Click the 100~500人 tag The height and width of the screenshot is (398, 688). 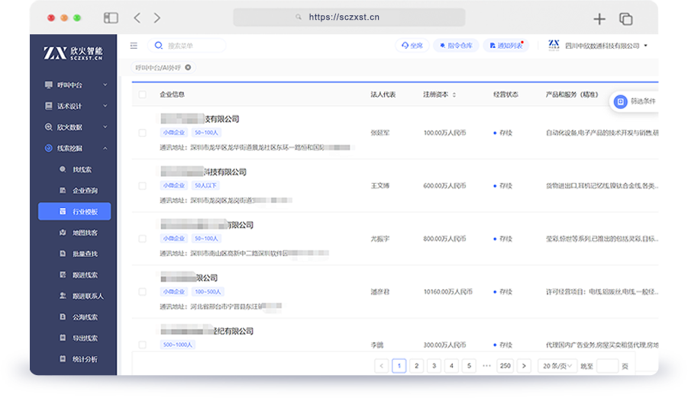(x=208, y=292)
